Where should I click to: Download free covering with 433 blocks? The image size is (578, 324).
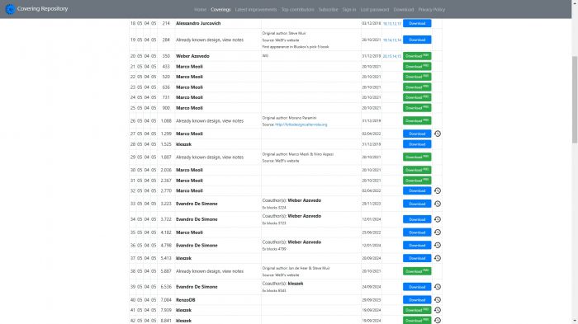pyautogui.click(x=417, y=66)
